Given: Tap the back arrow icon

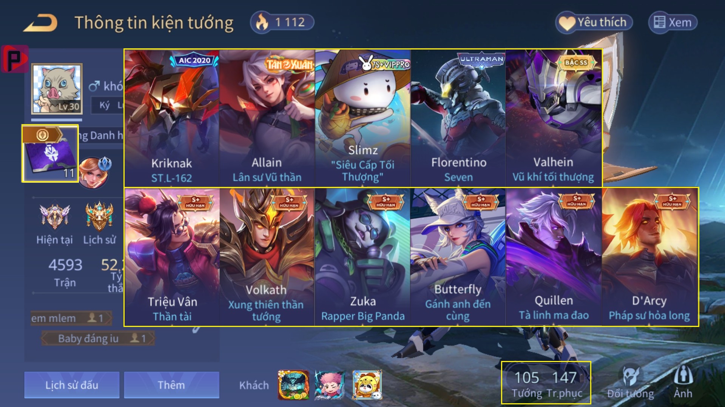Looking at the screenshot, I should tap(40, 23).
